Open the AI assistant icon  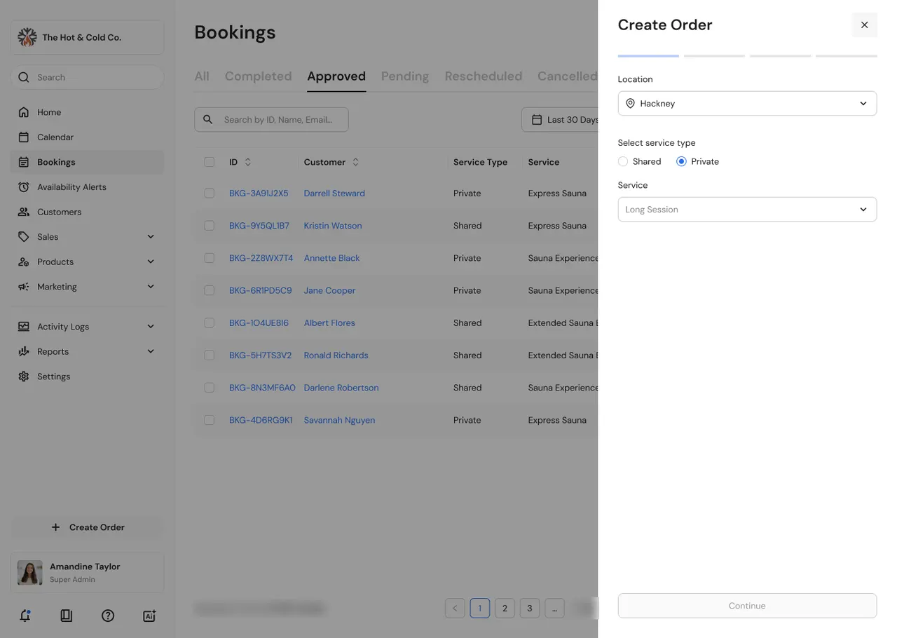149,616
